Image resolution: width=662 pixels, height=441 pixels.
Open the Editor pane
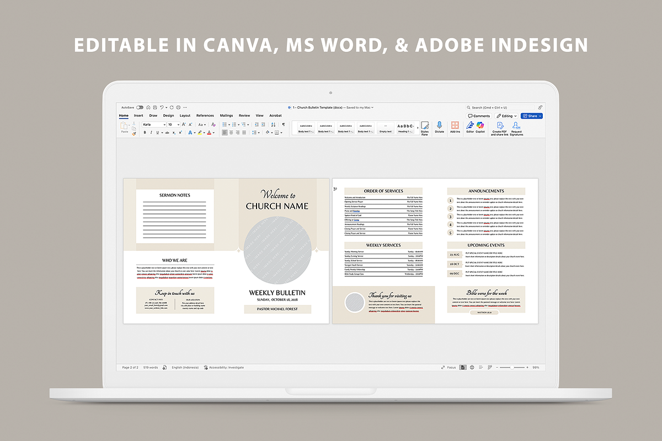[x=470, y=127]
